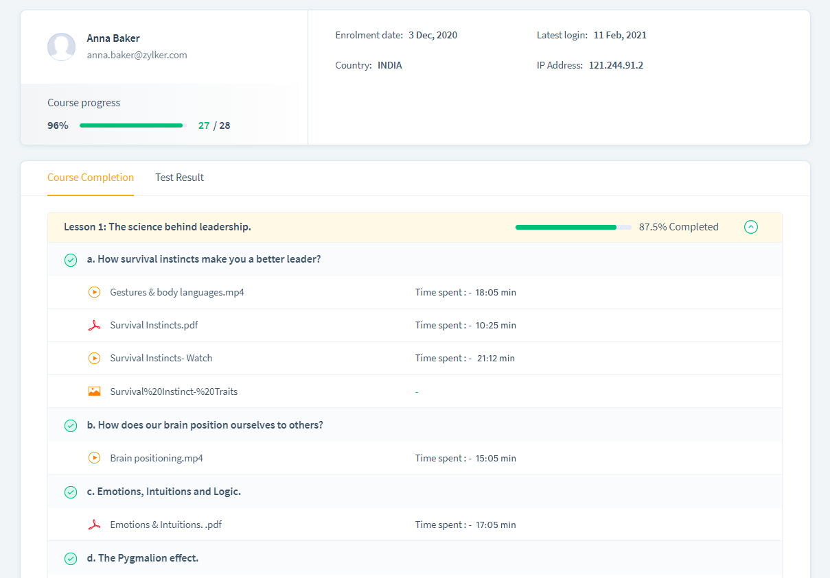Screen dimensions: 830x578
Task: Click the enrolment date 3 Dec, 2020
Action: click(x=433, y=35)
